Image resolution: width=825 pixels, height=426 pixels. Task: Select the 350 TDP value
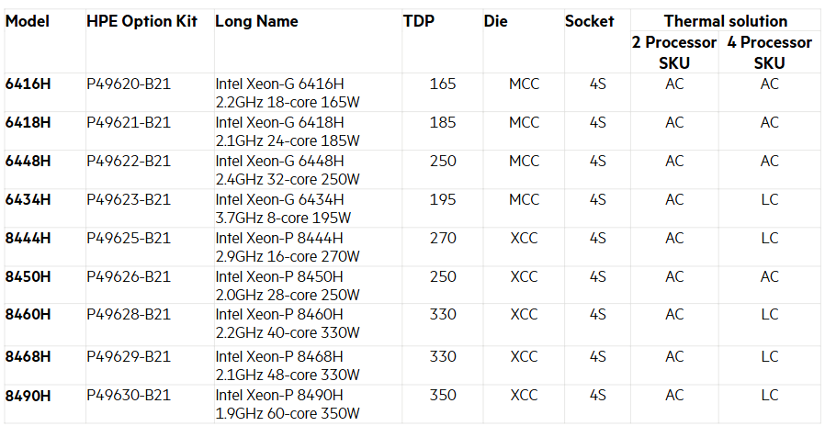443,395
